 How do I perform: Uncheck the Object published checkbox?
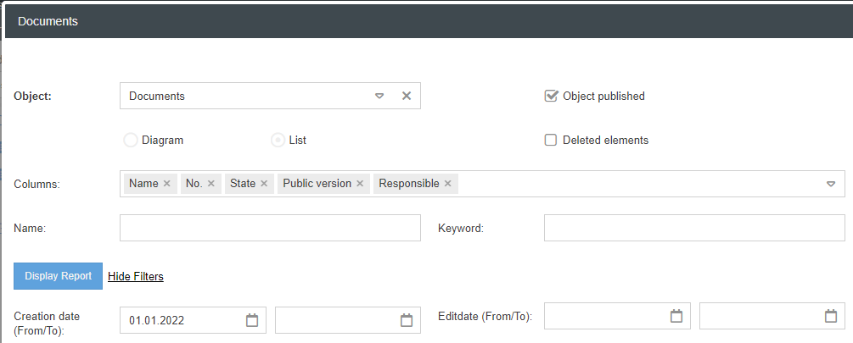point(550,96)
